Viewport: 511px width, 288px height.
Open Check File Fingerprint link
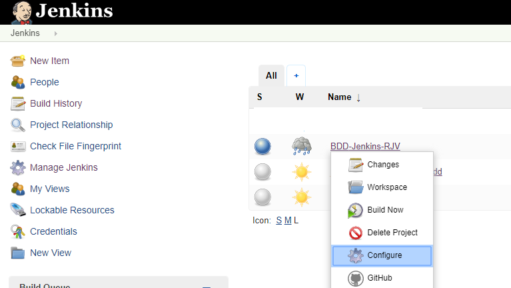pyautogui.click(x=75, y=146)
